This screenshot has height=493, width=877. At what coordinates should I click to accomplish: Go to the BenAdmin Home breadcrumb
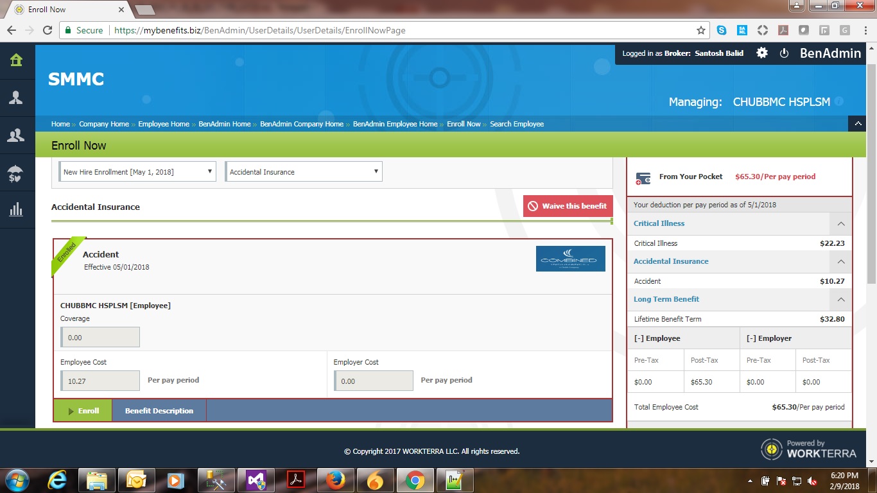coord(225,124)
